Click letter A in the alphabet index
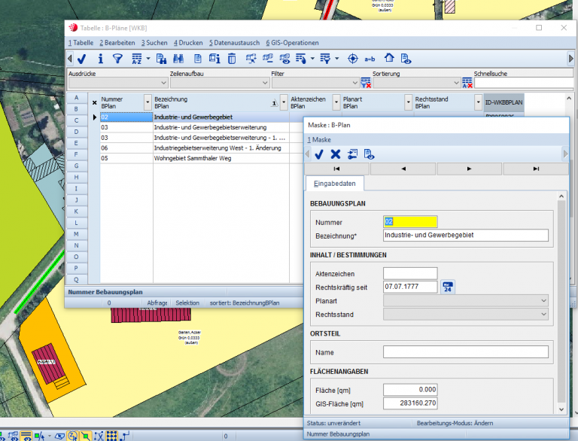Screen dimensions: 578x441 [76, 98]
